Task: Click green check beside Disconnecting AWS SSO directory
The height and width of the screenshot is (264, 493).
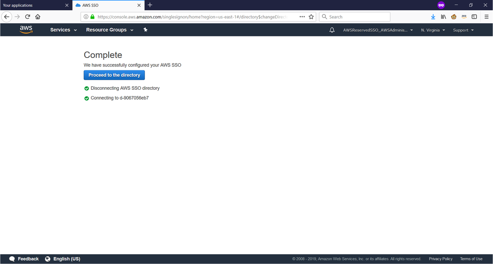Action: pos(86,88)
